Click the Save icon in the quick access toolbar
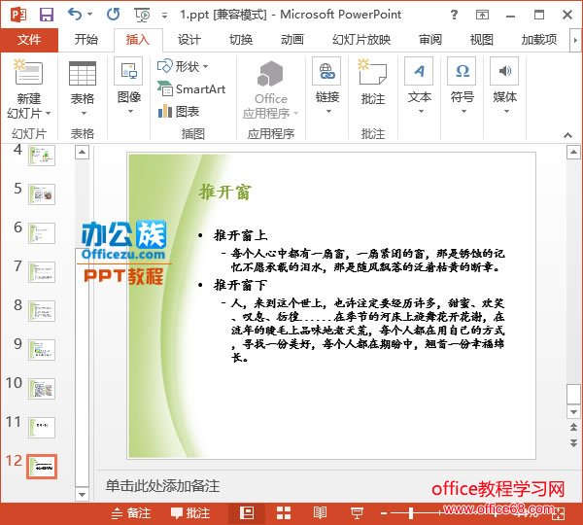583x525 pixels. point(47,15)
